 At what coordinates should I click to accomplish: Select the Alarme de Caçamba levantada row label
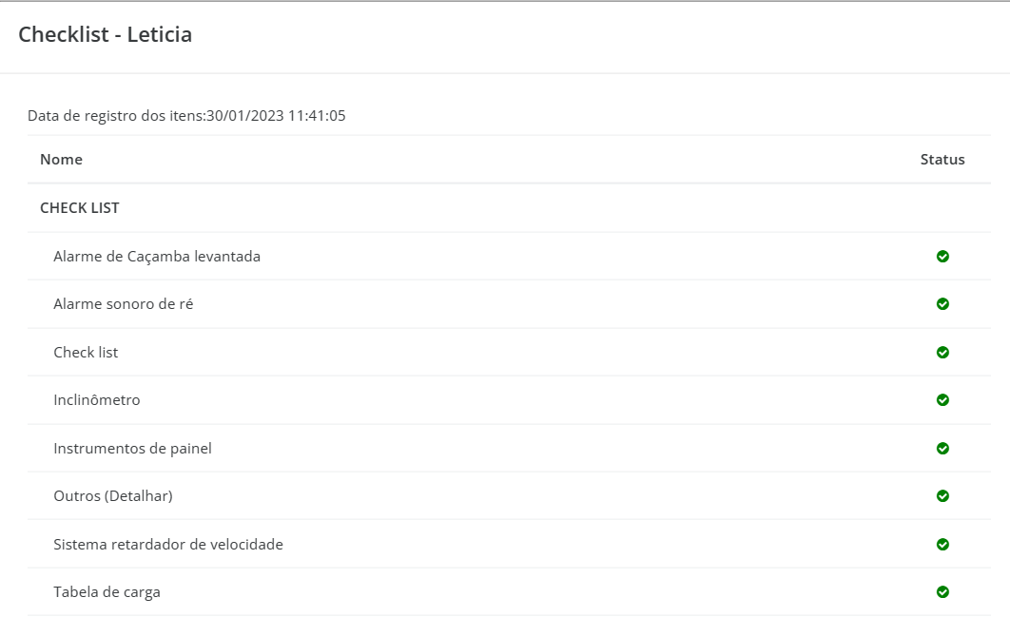click(157, 257)
